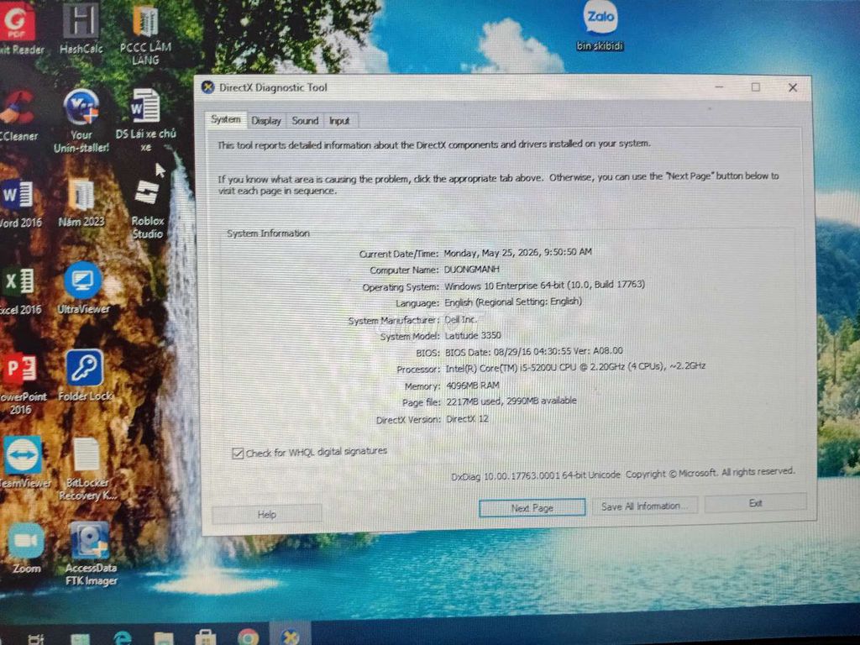Open Task View in the taskbar
The width and height of the screenshot is (860, 645).
[35, 638]
